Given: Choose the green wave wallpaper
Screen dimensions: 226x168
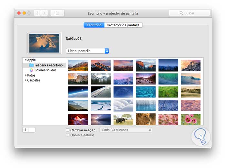Looking at the screenshot, I should 168,79.
